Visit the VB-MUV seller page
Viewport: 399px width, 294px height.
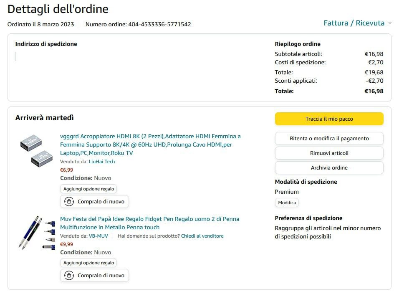98,236
